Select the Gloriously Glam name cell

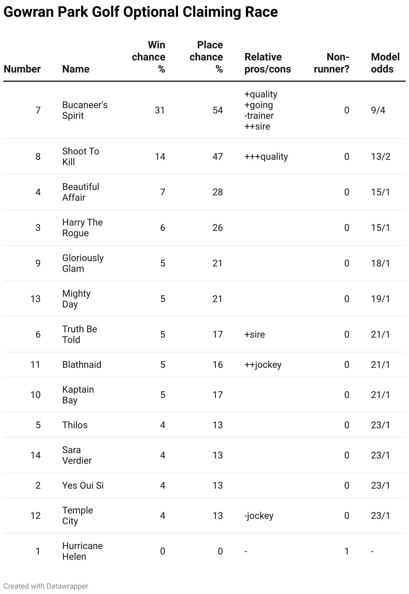tap(83, 263)
